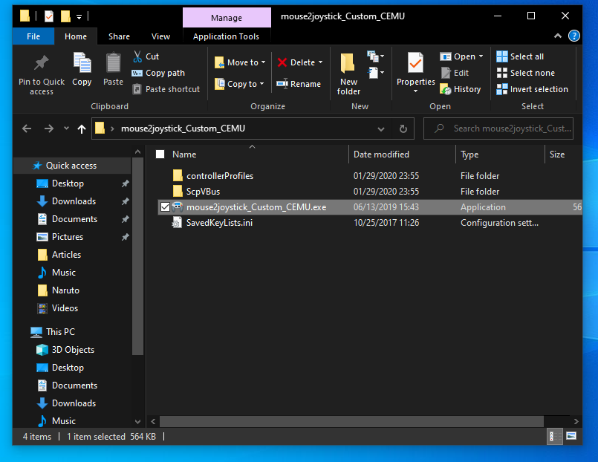598x462 pixels.
Task: Select the ScpVBus folder
Action: click(x=203, y=192)
